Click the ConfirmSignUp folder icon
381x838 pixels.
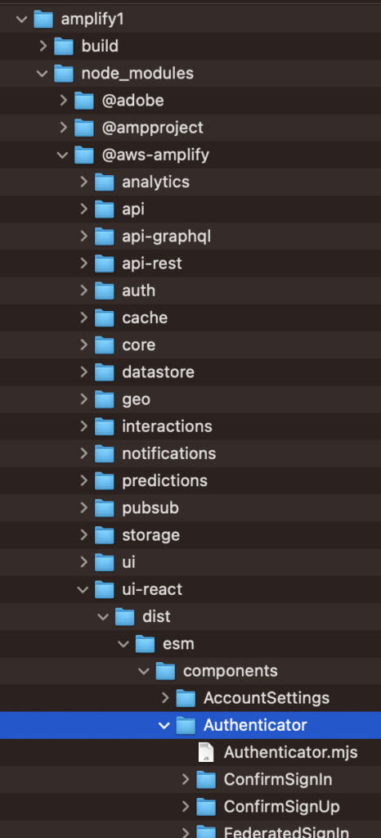click(206, 806)
